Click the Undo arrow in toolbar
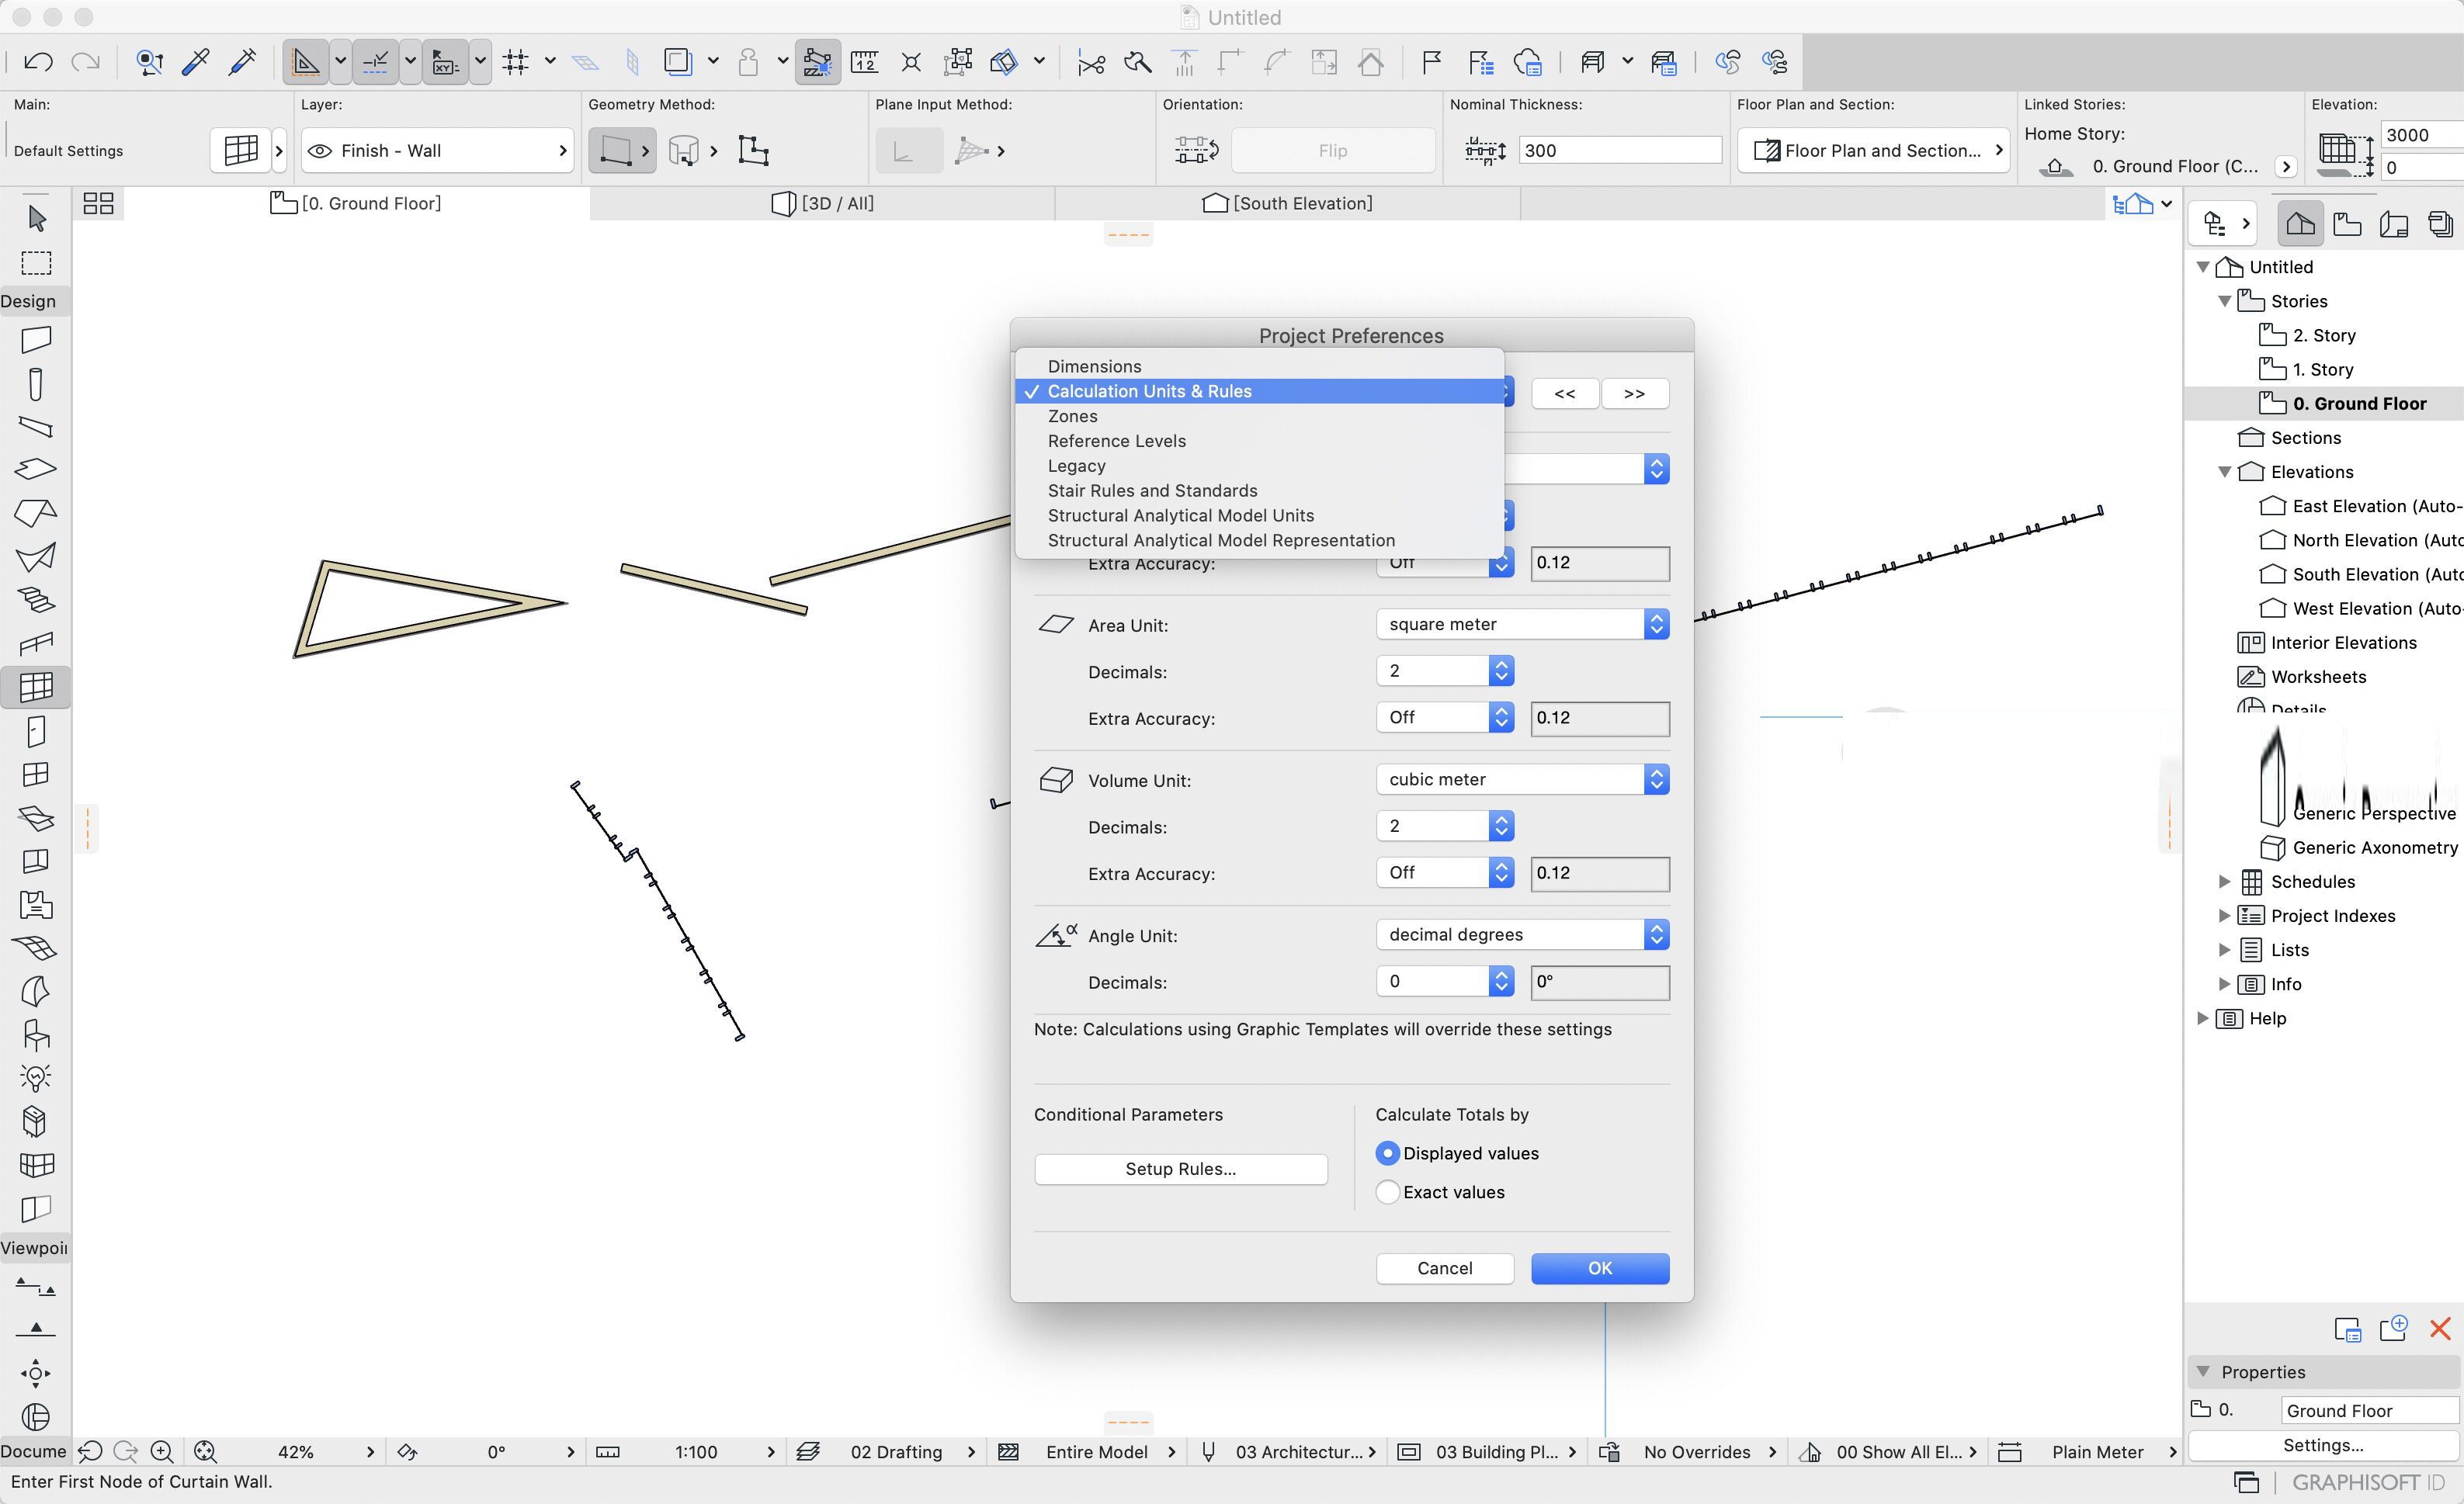 (38, 62)
